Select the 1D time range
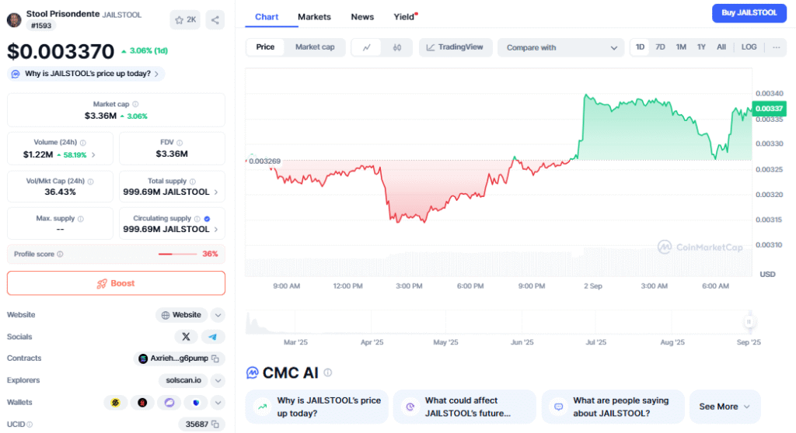The width and height of the screenshot is (796, 433). tap(641, 47)
